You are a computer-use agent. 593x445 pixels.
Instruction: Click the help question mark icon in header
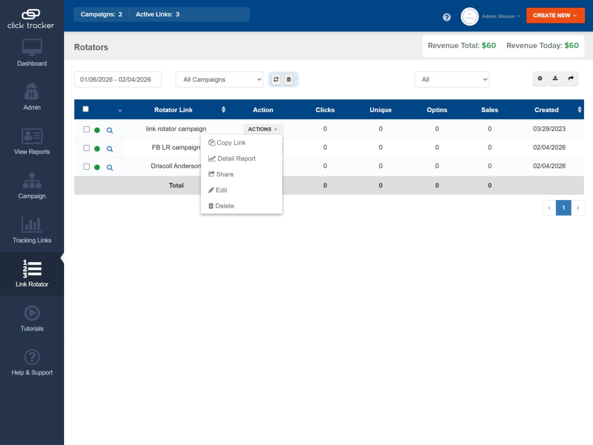tap(447, 17)
